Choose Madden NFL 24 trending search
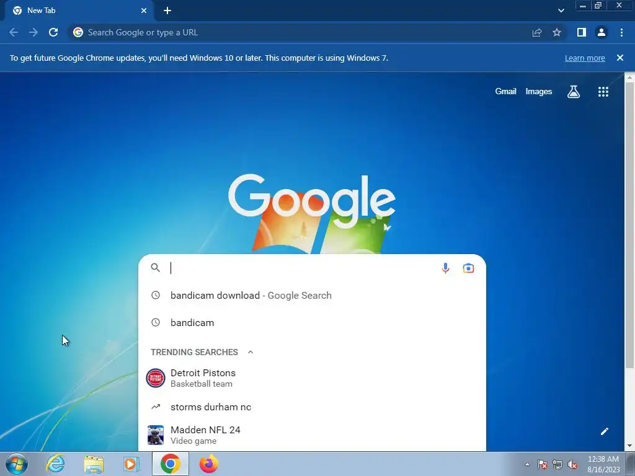 click(x=312, y=435)
